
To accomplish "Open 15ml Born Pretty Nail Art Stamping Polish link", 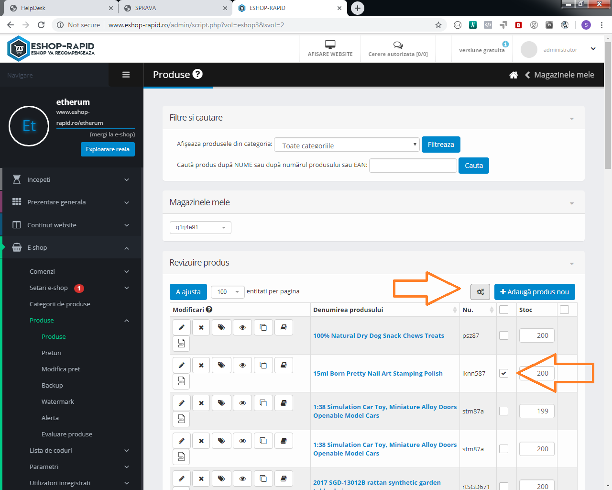I will click(x=378, y=373).
